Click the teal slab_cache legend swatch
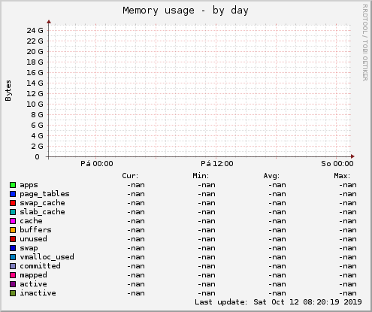 point(13,212)
